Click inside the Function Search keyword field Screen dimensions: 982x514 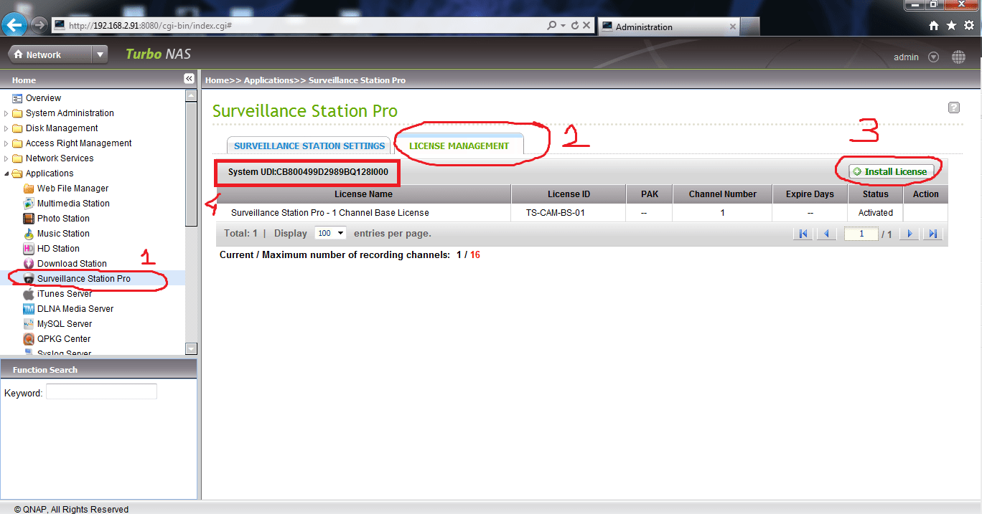point(100,391)
